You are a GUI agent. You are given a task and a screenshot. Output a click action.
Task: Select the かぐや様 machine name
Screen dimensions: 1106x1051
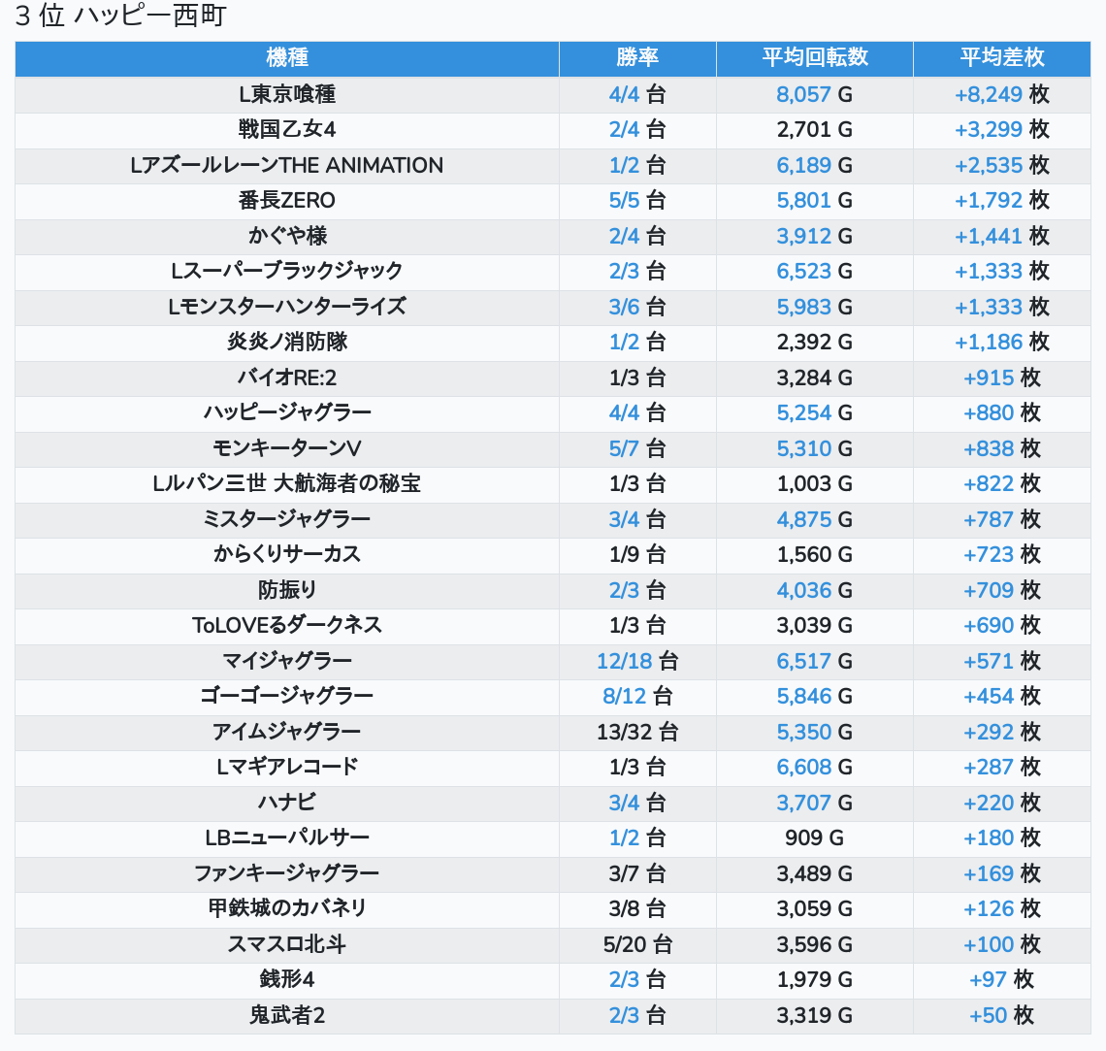pyautogui.click(x=287, y=236)
